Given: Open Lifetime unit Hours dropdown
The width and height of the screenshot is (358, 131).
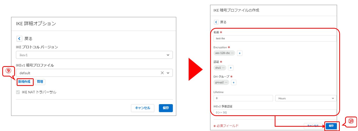Looking at the screenshot, I should (306, 98).
